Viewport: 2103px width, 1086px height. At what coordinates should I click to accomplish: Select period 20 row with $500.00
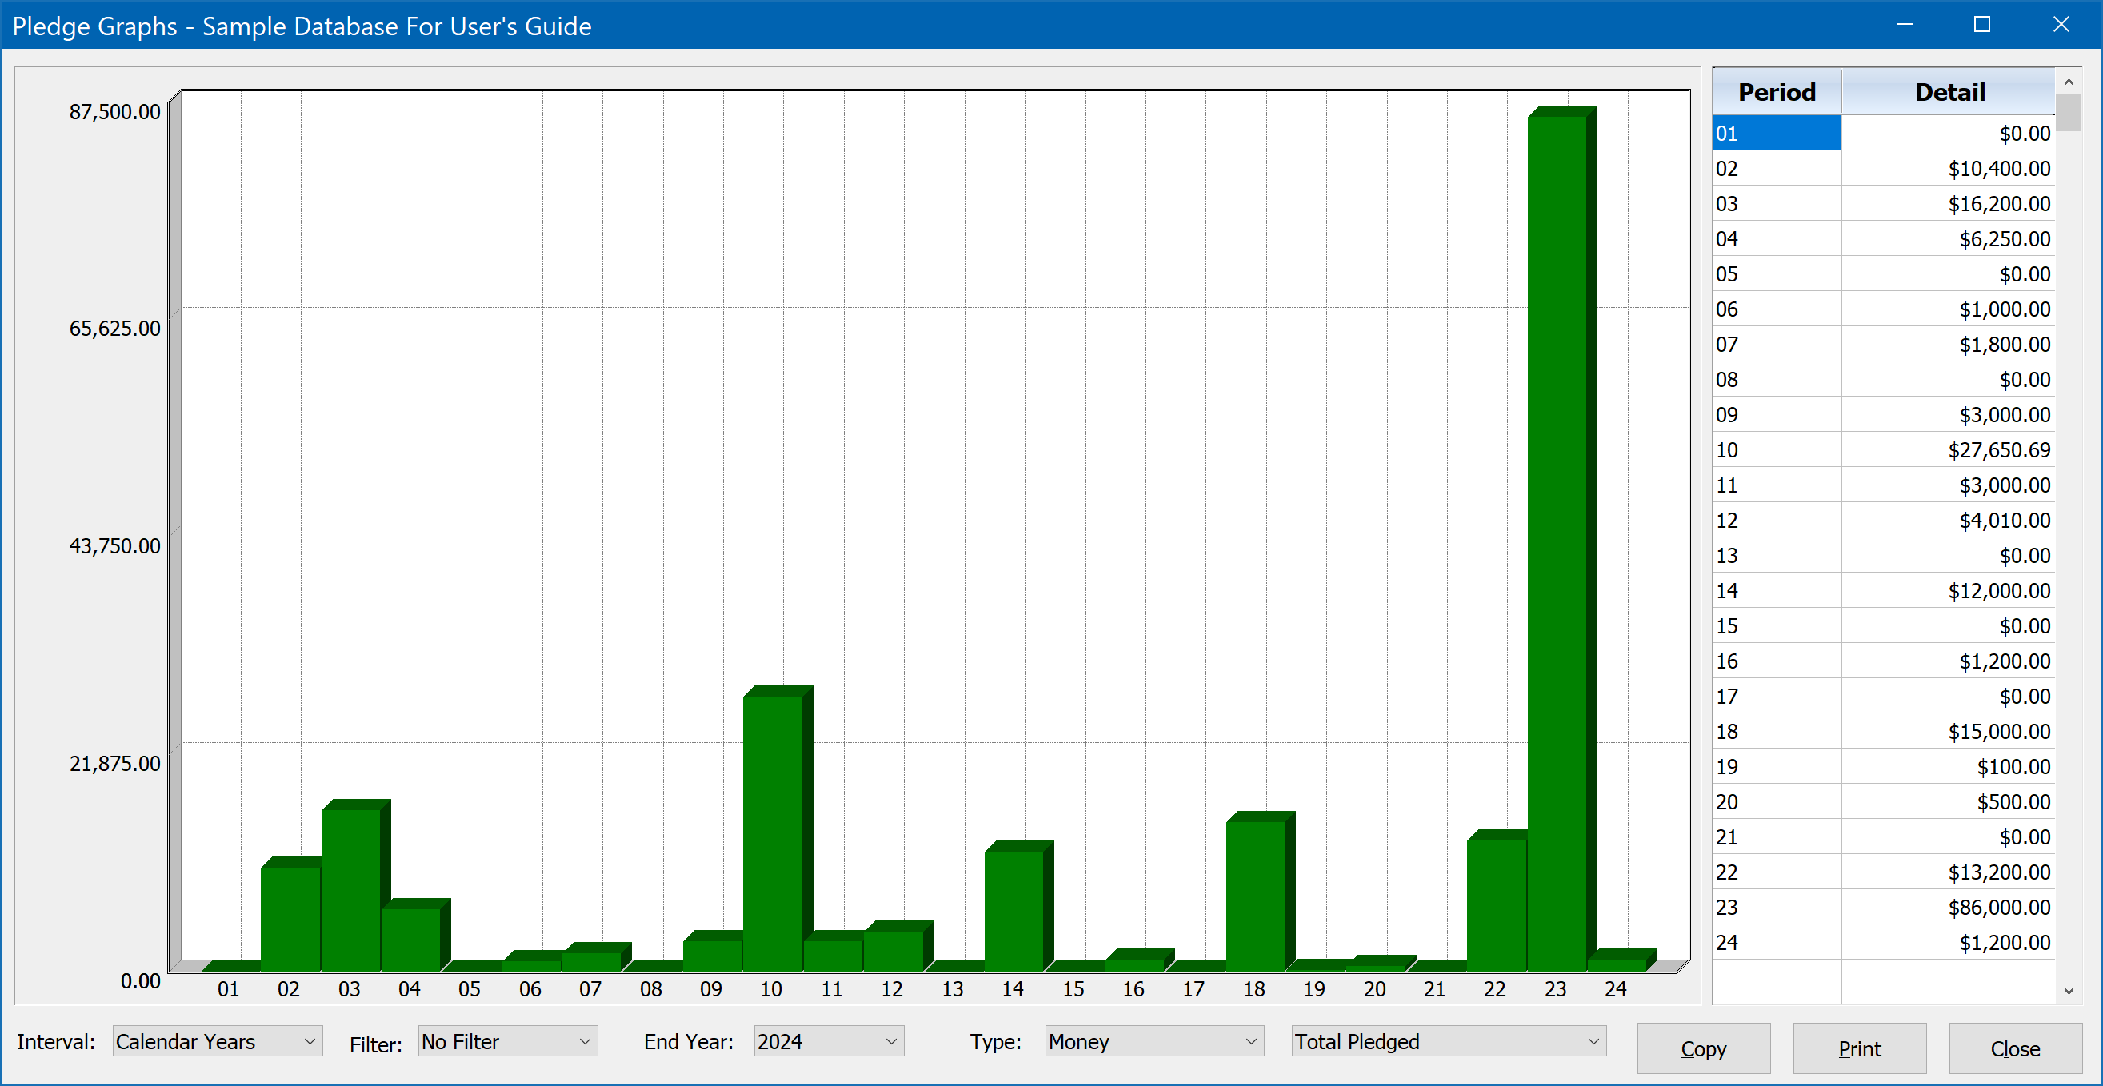pyautogui.click(x=1883, y=801)
